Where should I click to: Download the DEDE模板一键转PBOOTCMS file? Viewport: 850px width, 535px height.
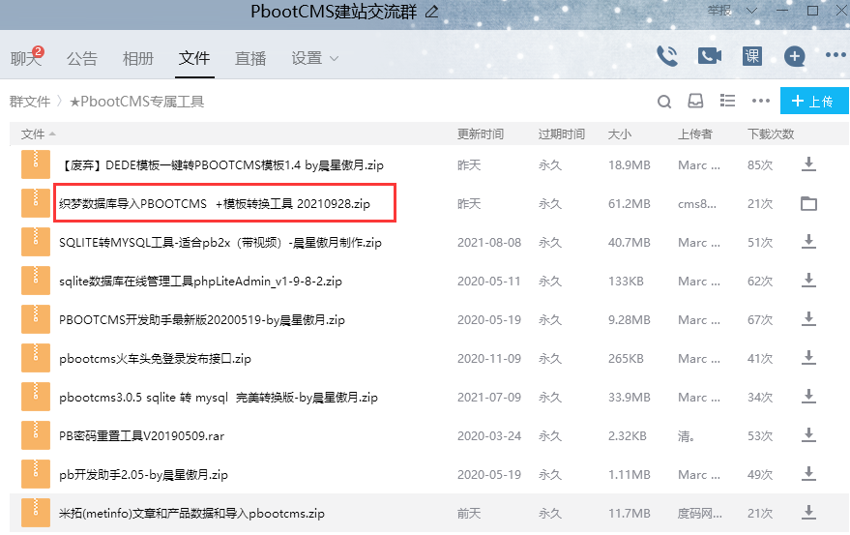point(808,164)
